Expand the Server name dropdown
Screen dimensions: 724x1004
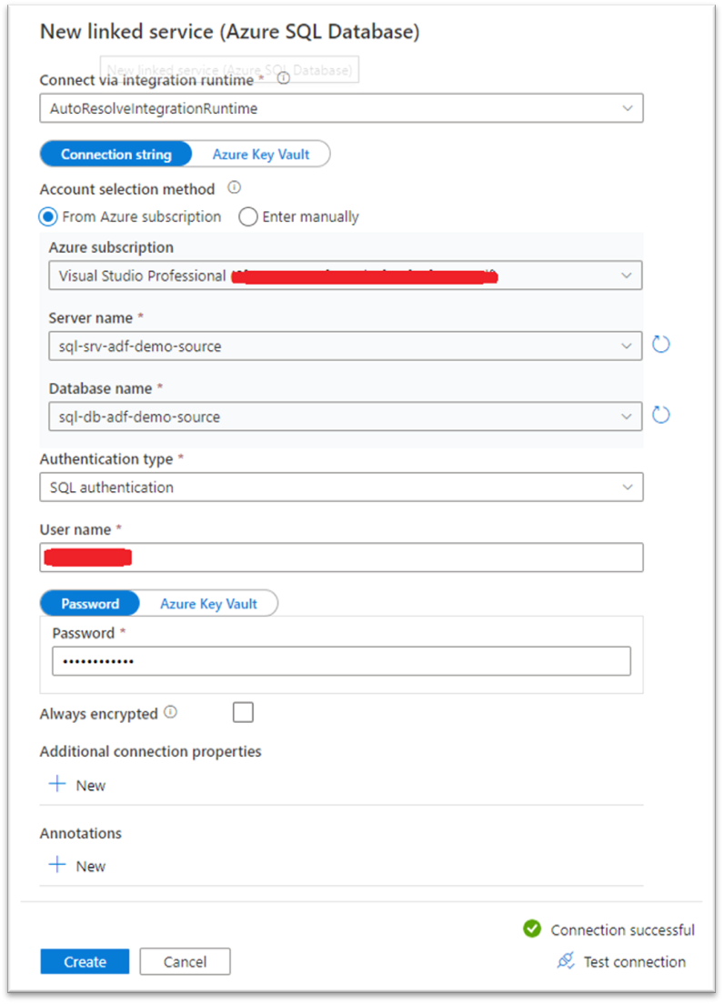(x=345, y=346)
